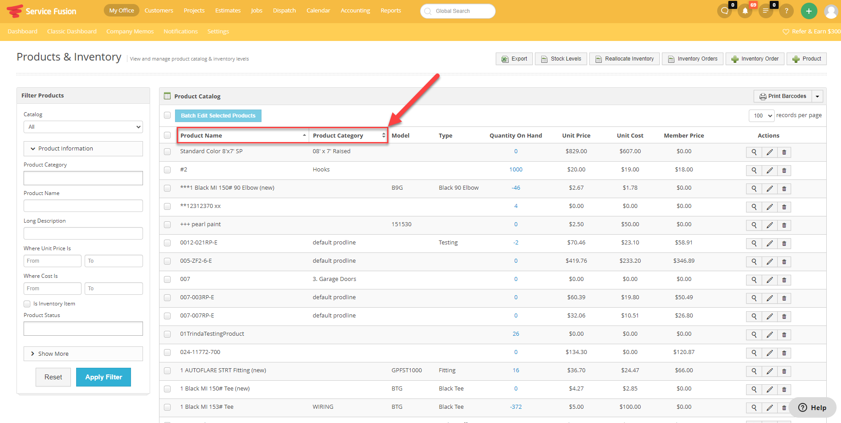
Task: Click the Export button
Action: click(514, 59)
